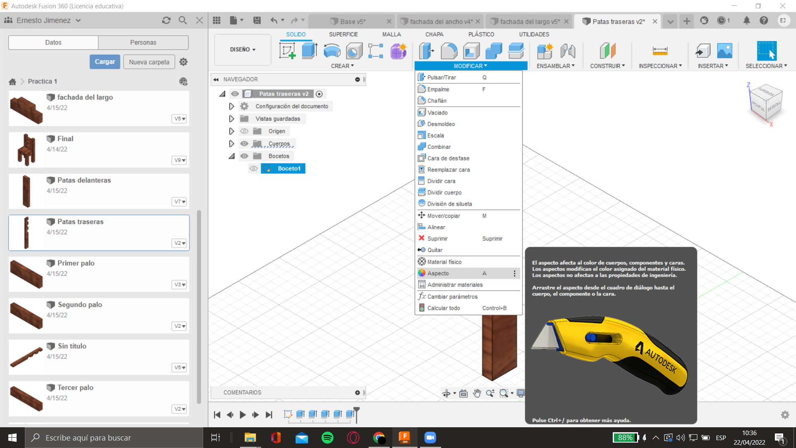Select Mover/copiar menu entry
This screenshot has width=796, height=448.
point(468,216)
